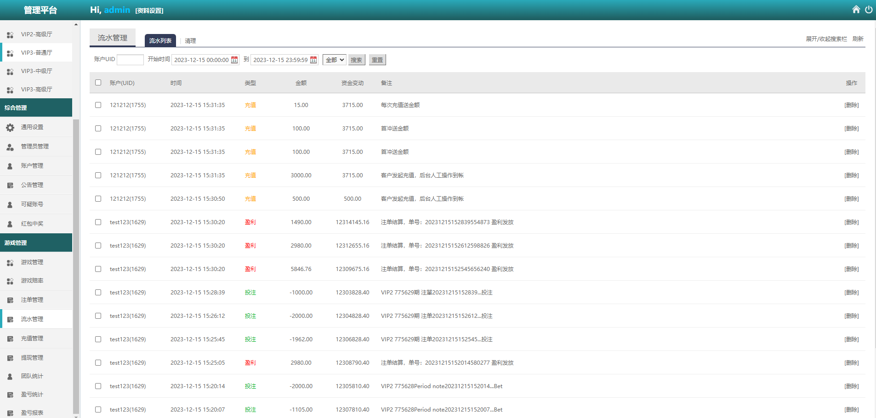Click the power/logout icon
The image size is (876, 418).
coord(869,9)
